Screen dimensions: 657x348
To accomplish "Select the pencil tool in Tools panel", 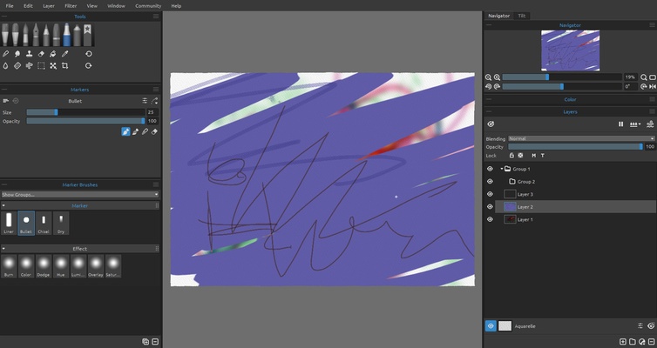I will click(46, 34).
